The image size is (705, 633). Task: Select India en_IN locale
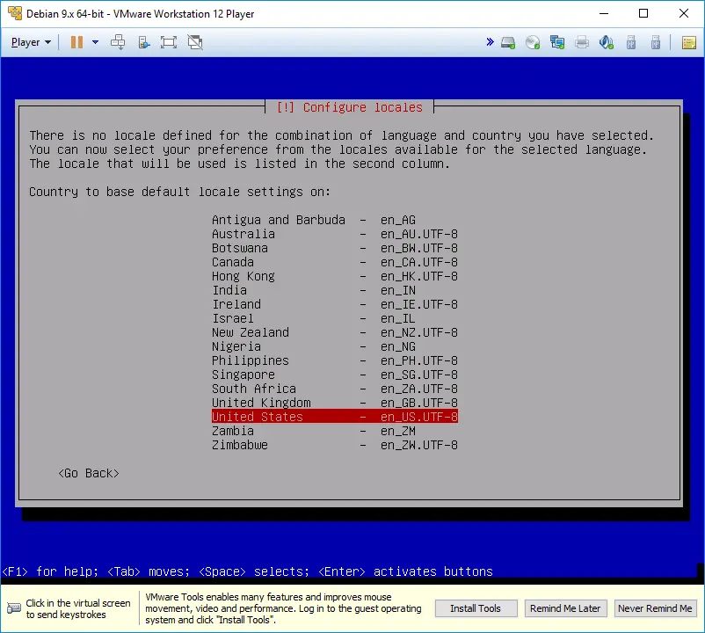(335, 290)
